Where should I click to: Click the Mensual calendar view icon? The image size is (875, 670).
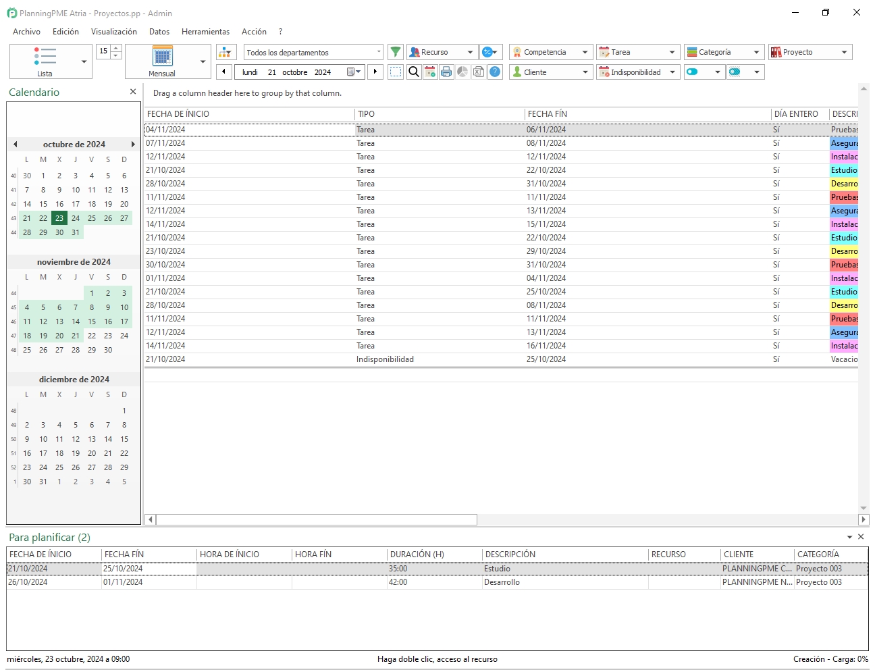(x=162, y=56)
